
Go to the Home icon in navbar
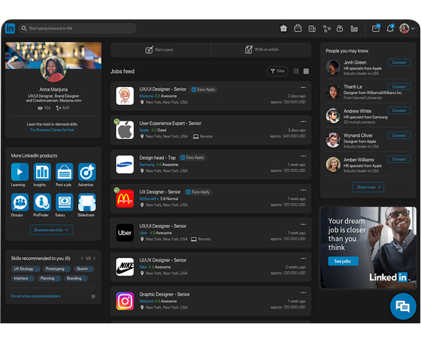(284, 28)
